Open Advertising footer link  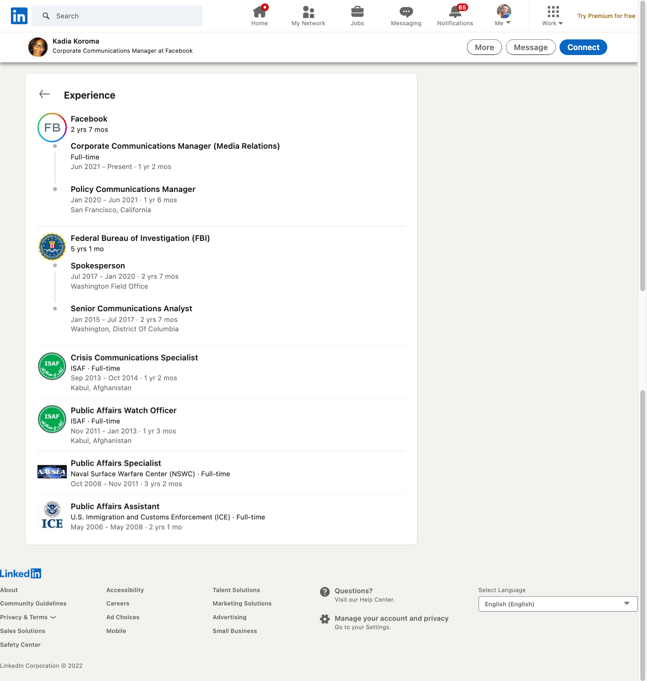tap(229, 617)
